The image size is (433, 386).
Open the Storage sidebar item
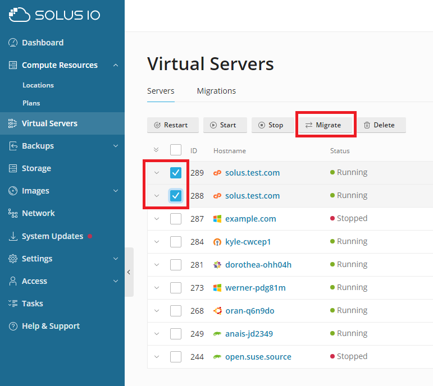tap(36, 168)
